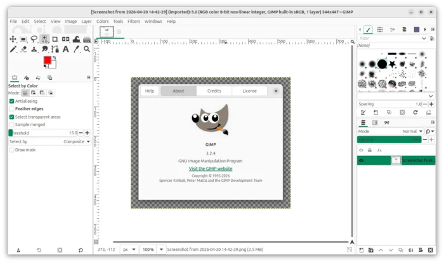Activate the Pencil drawing tool
Viewport: 444px width, 263px height.
[x=13, y=49]
